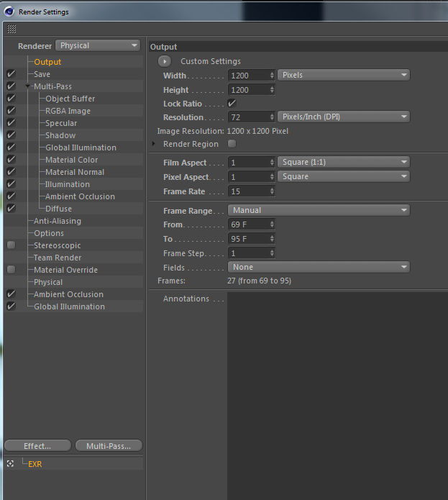Enable the Render Region checkbox
Image resolution: width=448 pixels, height=500 pixels.
(x=232, y=144)
